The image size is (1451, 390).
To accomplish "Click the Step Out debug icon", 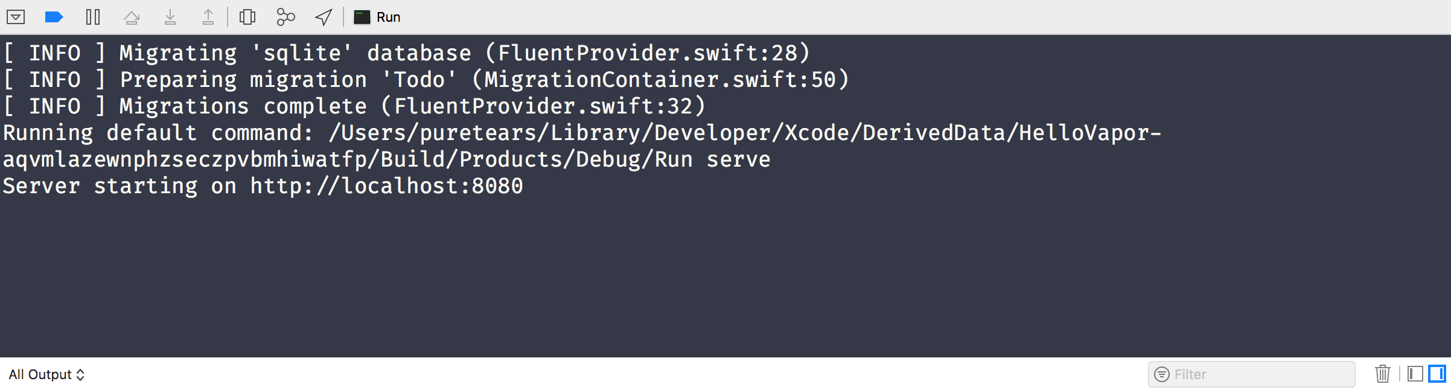I will coord(208,17).
